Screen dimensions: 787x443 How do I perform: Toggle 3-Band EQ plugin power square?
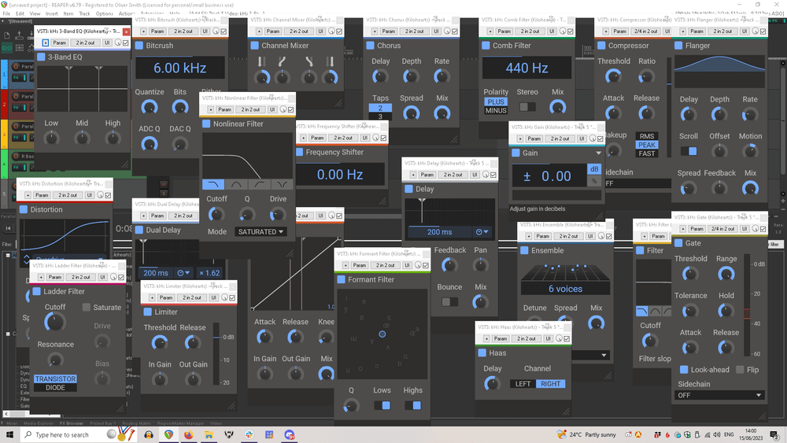[41, 57]
